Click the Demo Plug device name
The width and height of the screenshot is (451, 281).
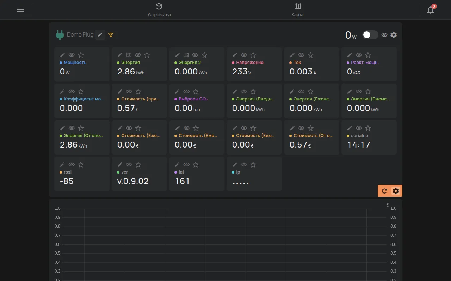tap(80, 34)
